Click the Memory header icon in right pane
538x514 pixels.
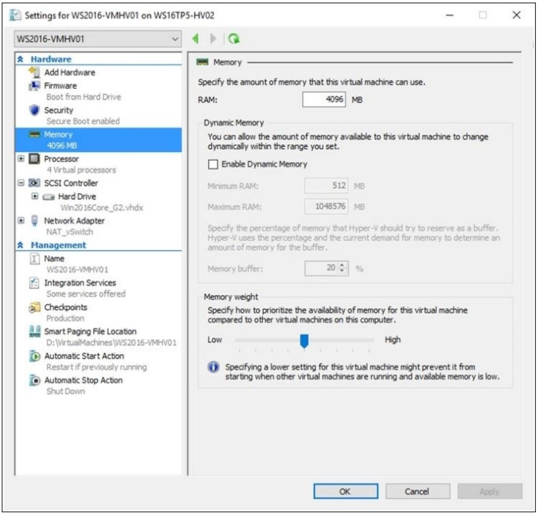tap(202, 62)
